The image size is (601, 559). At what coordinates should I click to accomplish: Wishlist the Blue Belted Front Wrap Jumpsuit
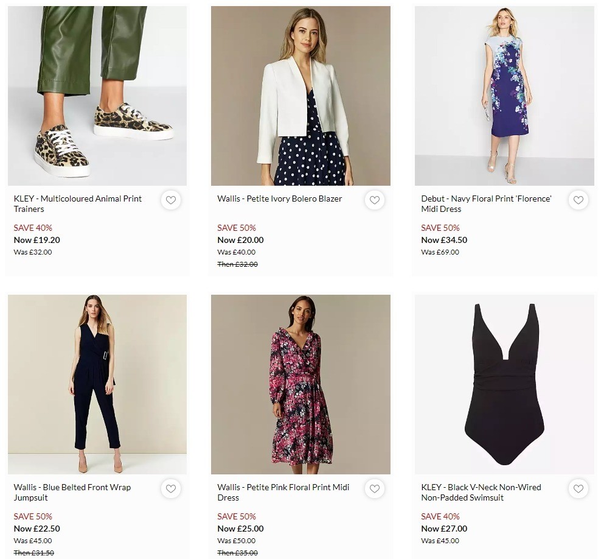click(x=171, y=488)
